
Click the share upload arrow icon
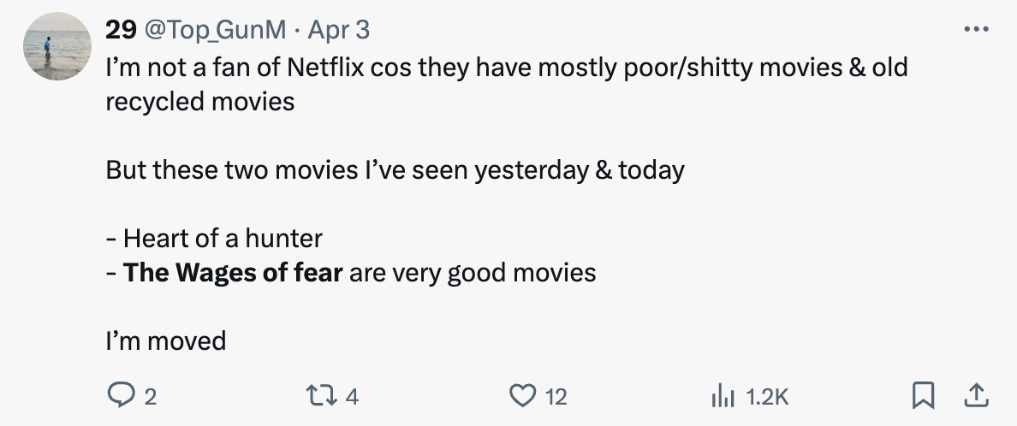click(x=974, y=396)
